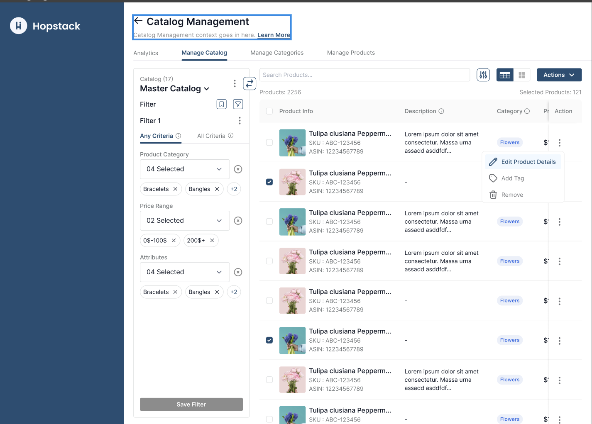Open the Product Category 04 Selected dropdown
592x424 pixels.
(185, 169)
